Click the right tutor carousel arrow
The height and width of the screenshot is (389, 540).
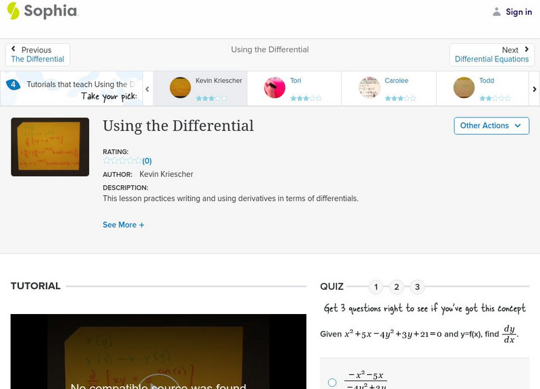pos(534,88)
